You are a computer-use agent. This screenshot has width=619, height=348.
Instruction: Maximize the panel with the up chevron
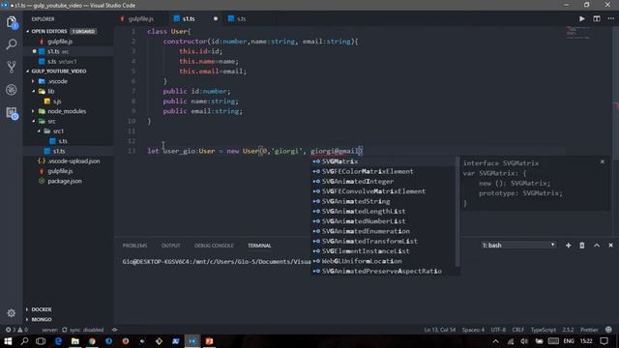tap(597, 245)
